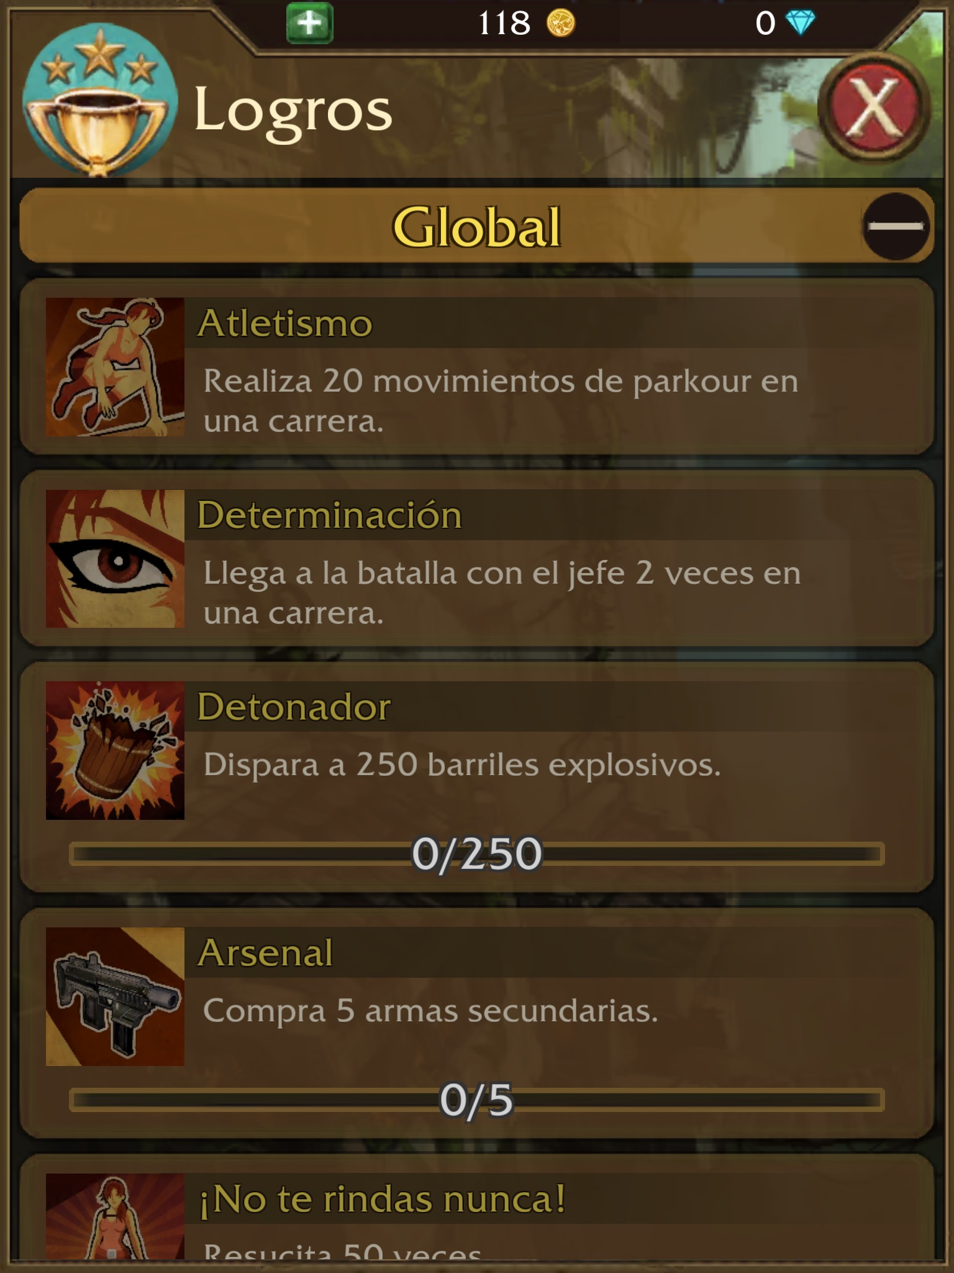Click the 0/5 Arsenal progress bar
954x1273 pixels.
tap(476, 1100)
